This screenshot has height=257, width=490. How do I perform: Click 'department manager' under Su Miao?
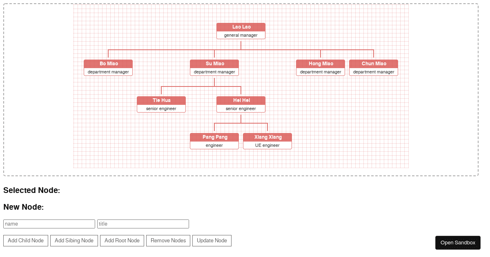pyautogui.click(x=214, y=72)
